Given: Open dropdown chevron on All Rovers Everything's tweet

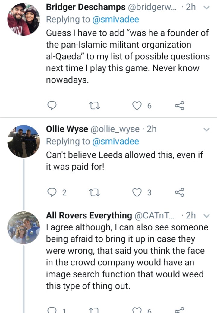Looking at the screenshot, I should (x=207, y=216).
